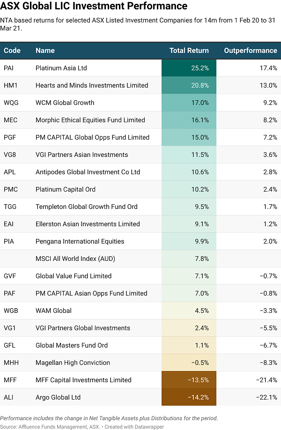Click the PAI ticker code
This screenshot has height=430, width=281.
pos(9,68)
